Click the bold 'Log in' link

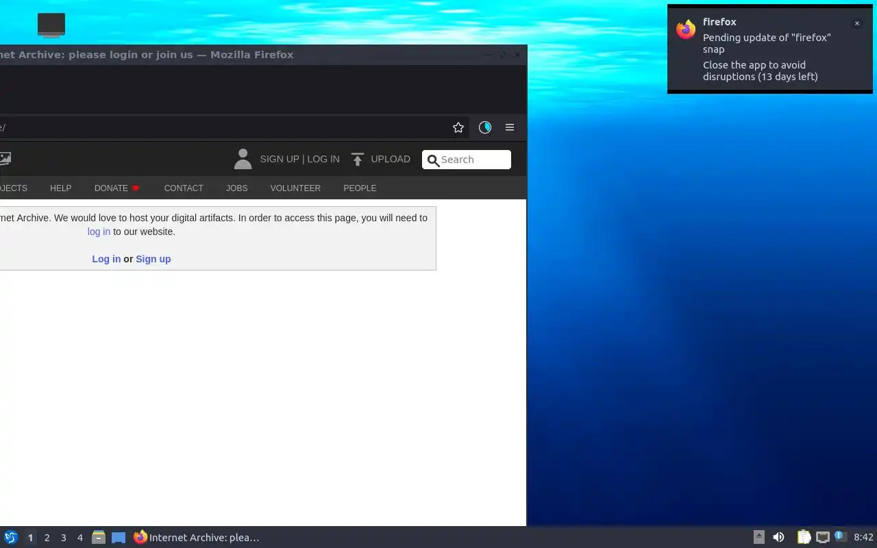pos(106,259)
